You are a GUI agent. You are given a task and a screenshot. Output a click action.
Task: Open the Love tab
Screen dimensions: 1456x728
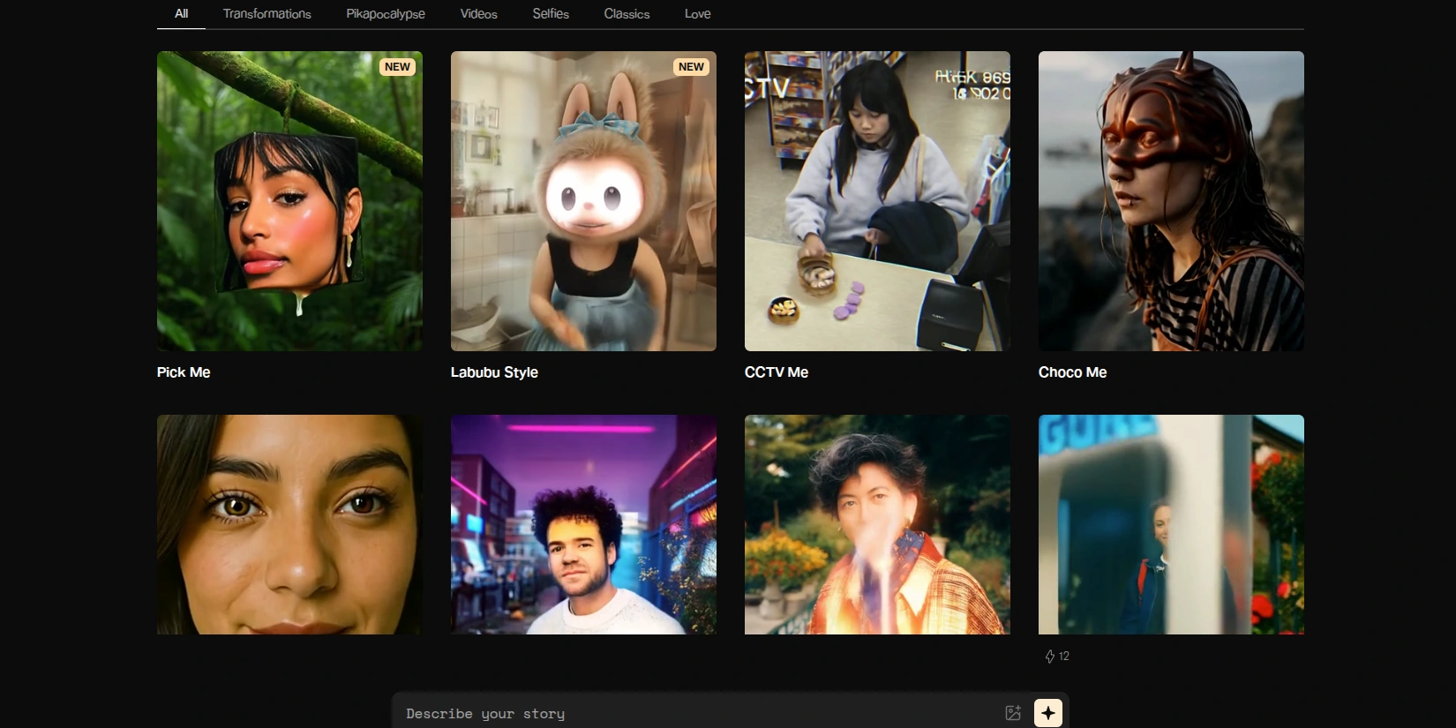(697, 14)
